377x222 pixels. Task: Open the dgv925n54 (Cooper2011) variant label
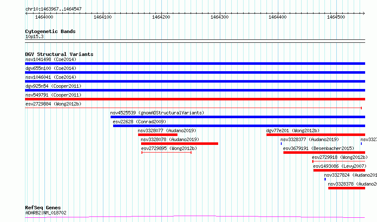53,86
